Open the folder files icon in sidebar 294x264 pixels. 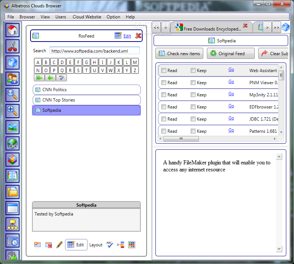click(x=12, y=192)
